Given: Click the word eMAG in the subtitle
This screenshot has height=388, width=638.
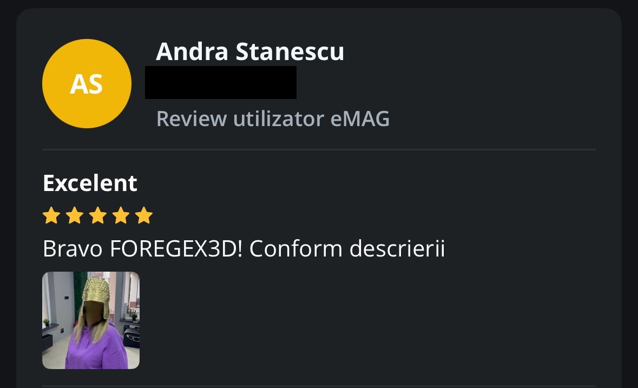Looking at the screenshot, I should [x=360, y=119].
